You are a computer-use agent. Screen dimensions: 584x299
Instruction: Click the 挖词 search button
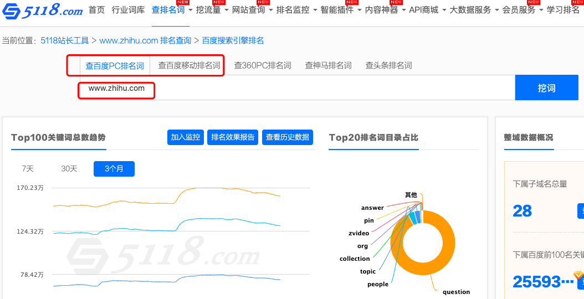click(x=547, y=87)
